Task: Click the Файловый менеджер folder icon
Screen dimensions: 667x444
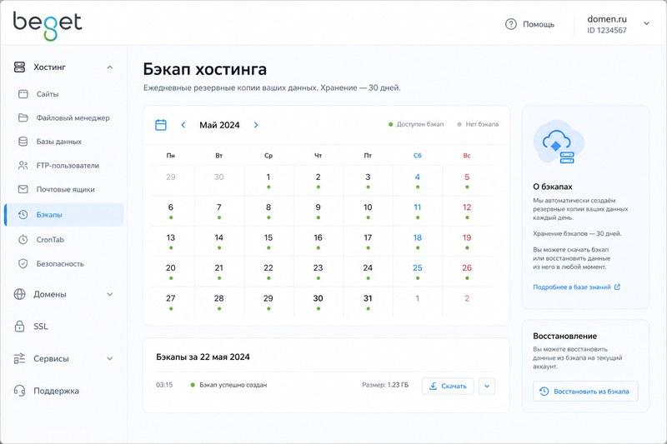Action: [x=23, y=117]
